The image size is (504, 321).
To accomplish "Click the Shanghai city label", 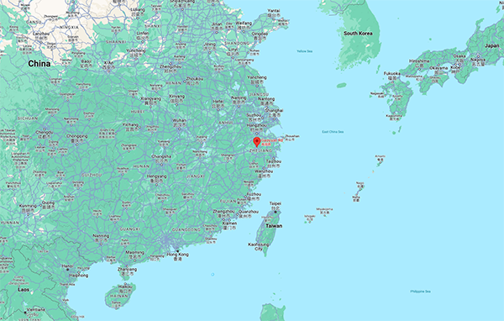I will 274,110.
